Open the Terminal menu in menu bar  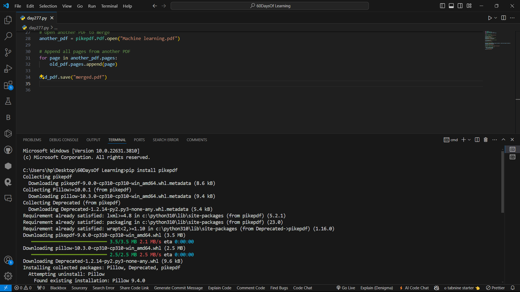tap(109, 6)
